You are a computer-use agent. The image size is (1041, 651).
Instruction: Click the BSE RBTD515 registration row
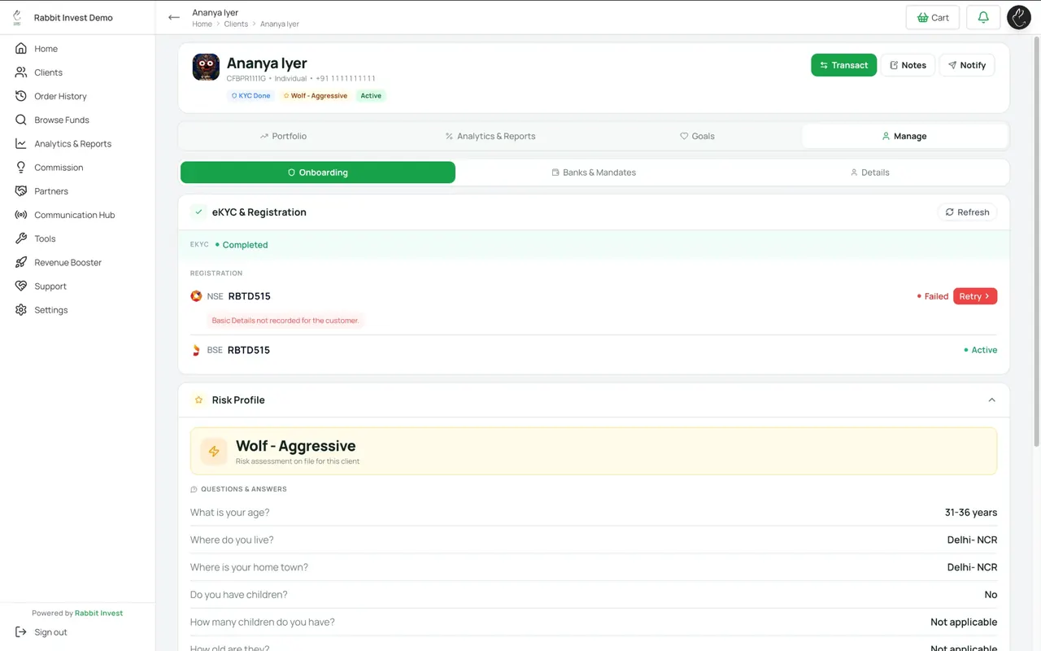[594, 350]
